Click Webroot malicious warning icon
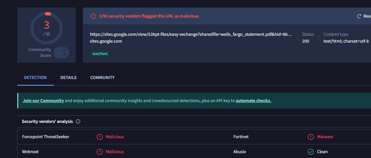This screenshot has width=371, height=158. 100,151
